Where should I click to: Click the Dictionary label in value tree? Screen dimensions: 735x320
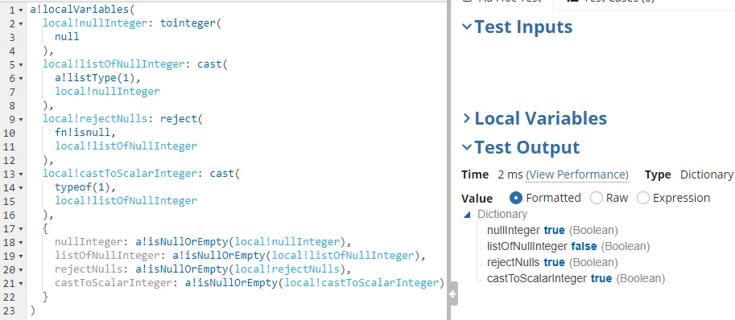tap(502, 214)
